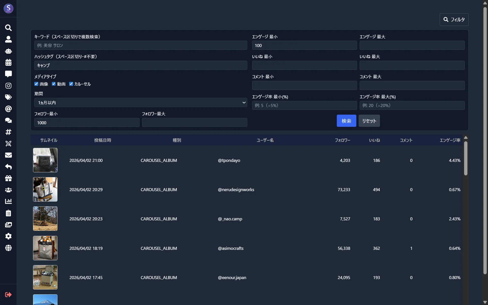Image resolution: width=488 pixels, height=305 pixels.
Task: Click the blue 検索 button
Action: 346,121
